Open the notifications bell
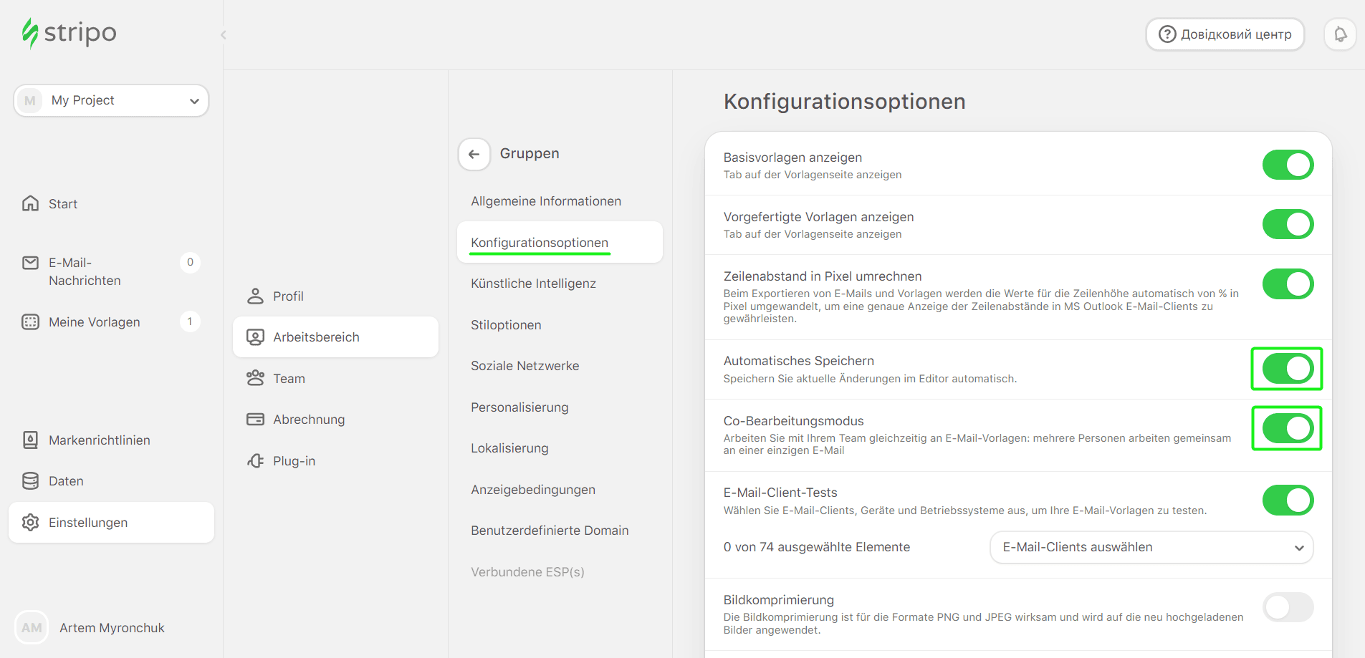 pos(1340,34)
